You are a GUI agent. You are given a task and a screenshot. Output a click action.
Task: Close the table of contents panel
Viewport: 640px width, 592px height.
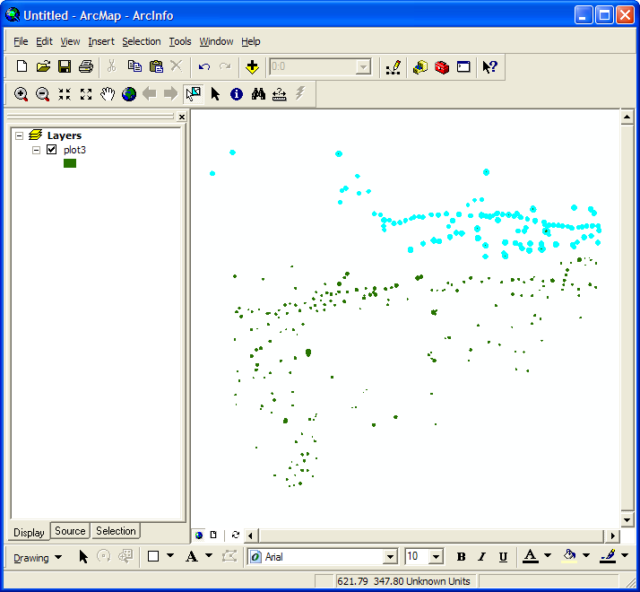click(182, 117)
